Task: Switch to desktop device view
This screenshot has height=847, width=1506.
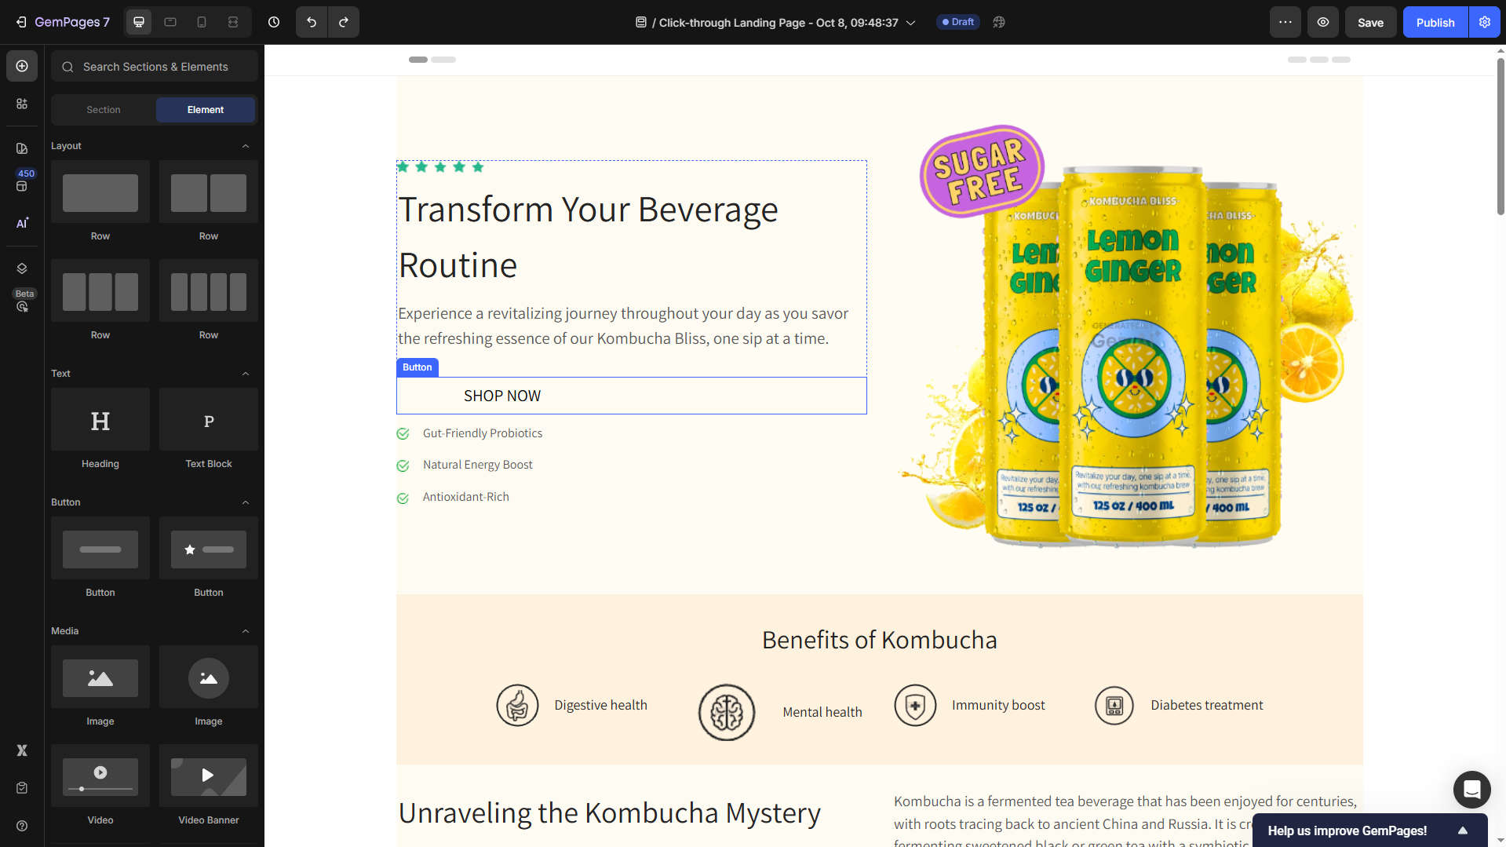Action: [139, 22]
